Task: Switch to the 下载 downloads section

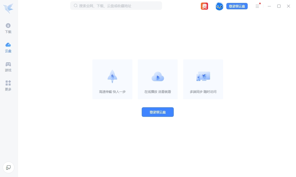Action: pyautogui.click(x=8, y=28)
